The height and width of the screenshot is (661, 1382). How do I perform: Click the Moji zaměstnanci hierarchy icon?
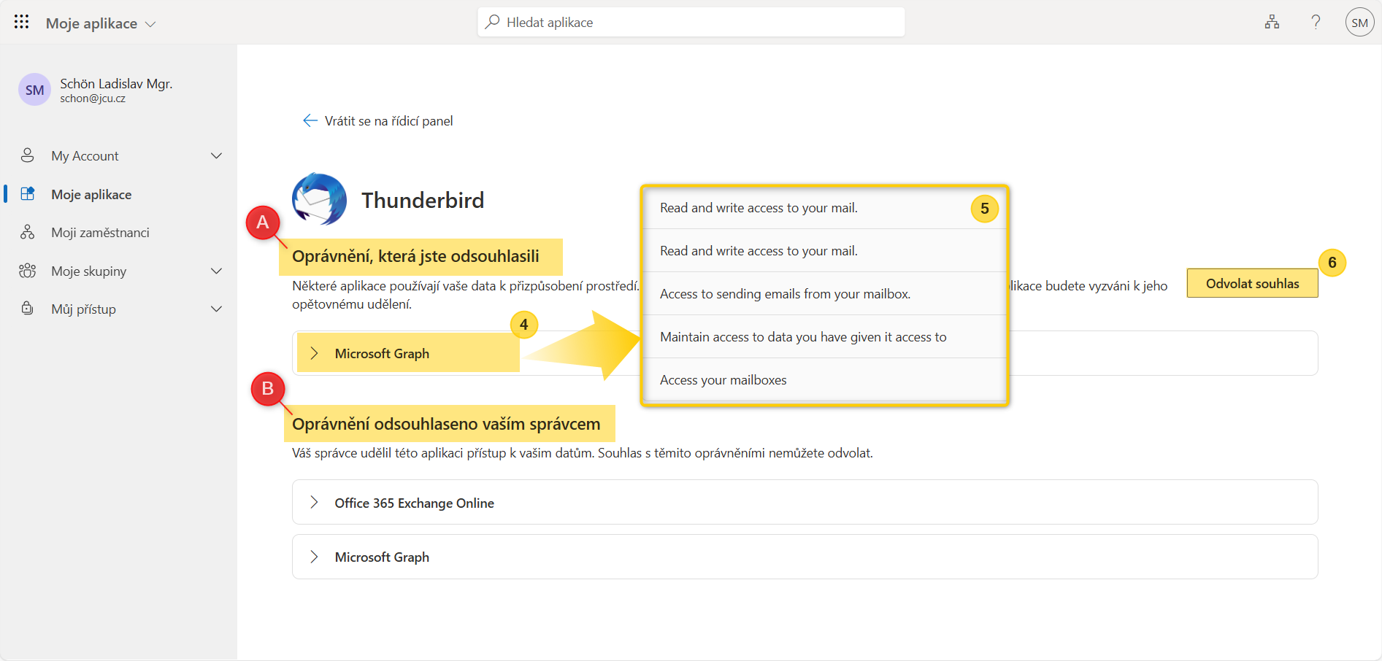click(28, 233)
